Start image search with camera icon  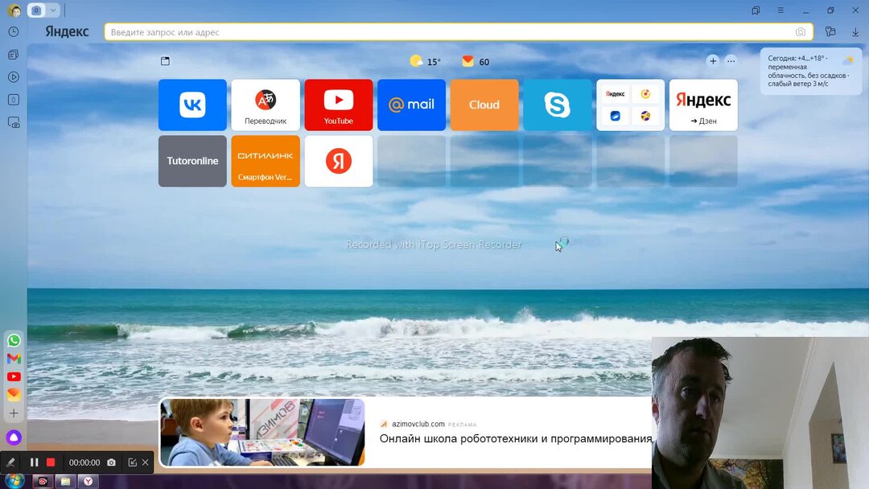[801, 32]
